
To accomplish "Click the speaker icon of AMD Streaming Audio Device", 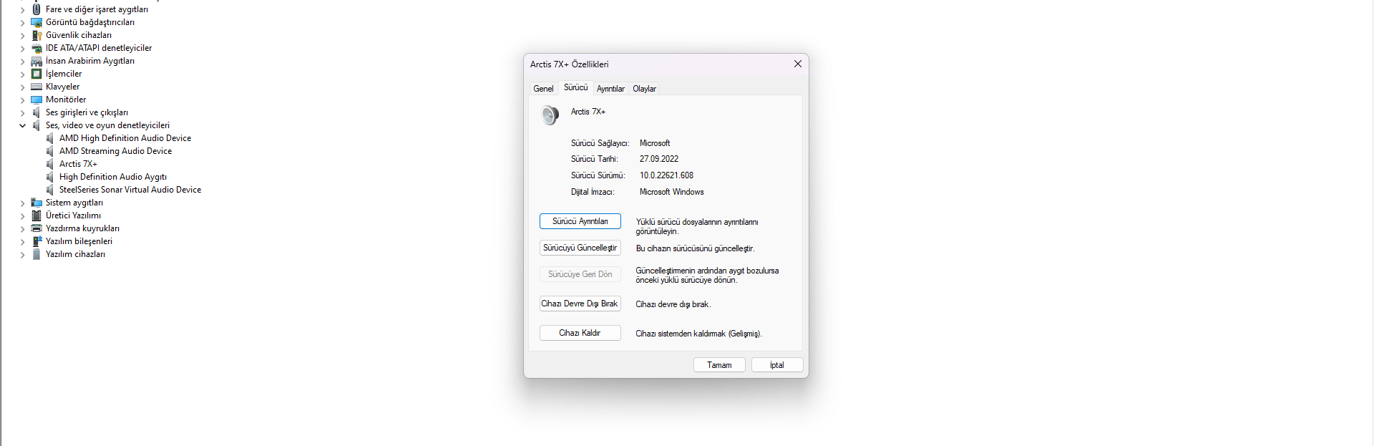I will pos(50,151).
